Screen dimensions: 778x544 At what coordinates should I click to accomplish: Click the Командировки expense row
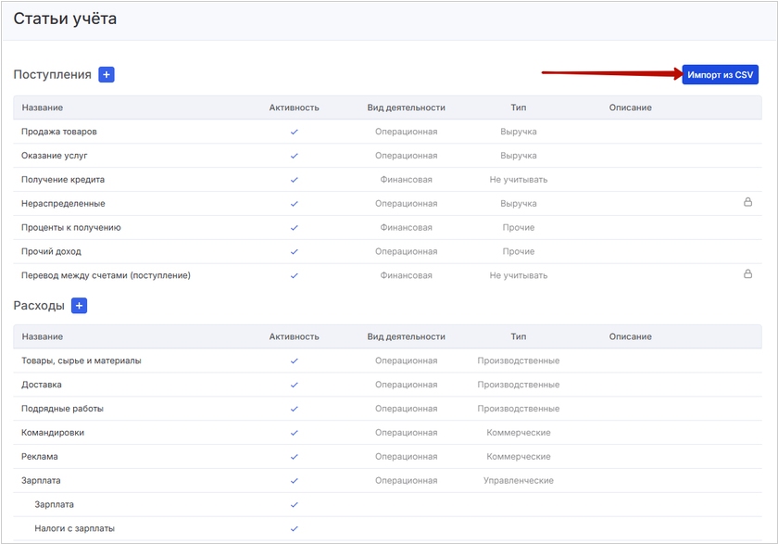pyautogui.click(x=54, y=433)
